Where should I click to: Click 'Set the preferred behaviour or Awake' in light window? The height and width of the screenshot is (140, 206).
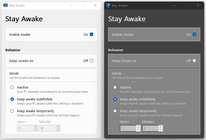click(x=35, y=78)
